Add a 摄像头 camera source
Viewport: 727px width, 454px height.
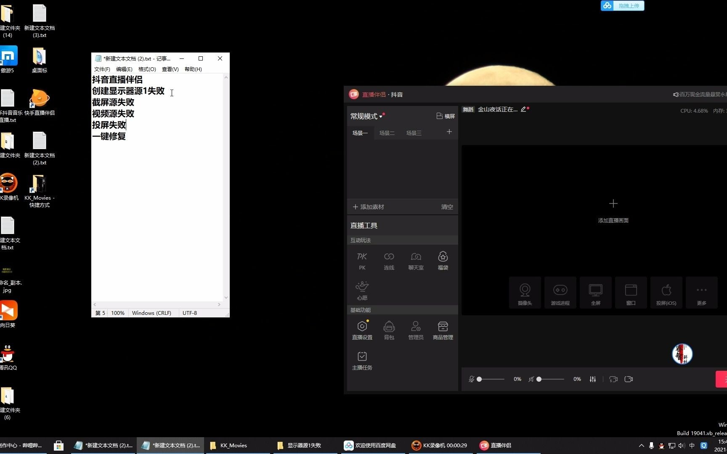coord(525,293)
